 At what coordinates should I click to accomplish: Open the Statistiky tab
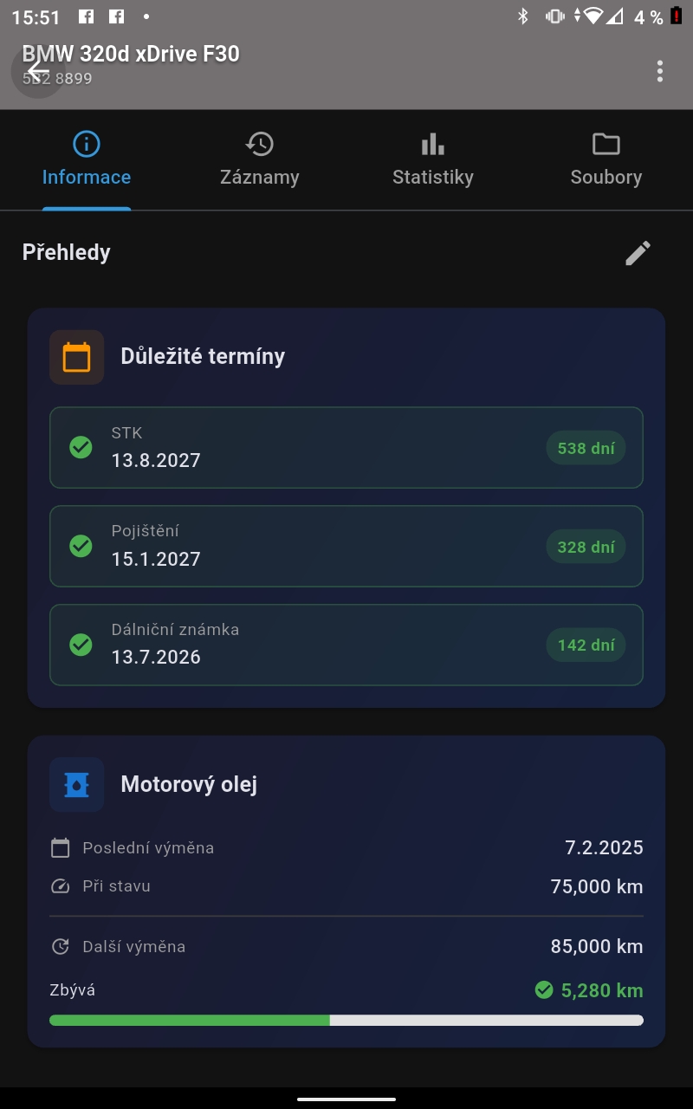433,160
